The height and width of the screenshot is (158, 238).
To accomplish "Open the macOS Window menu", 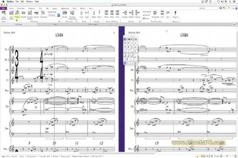I will pyautogui.click(x=29, y=2).
